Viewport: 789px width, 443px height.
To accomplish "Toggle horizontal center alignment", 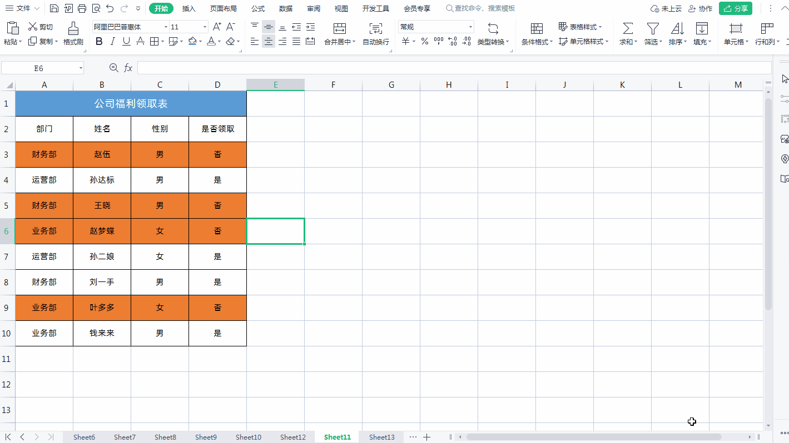I will click(269, 41).
